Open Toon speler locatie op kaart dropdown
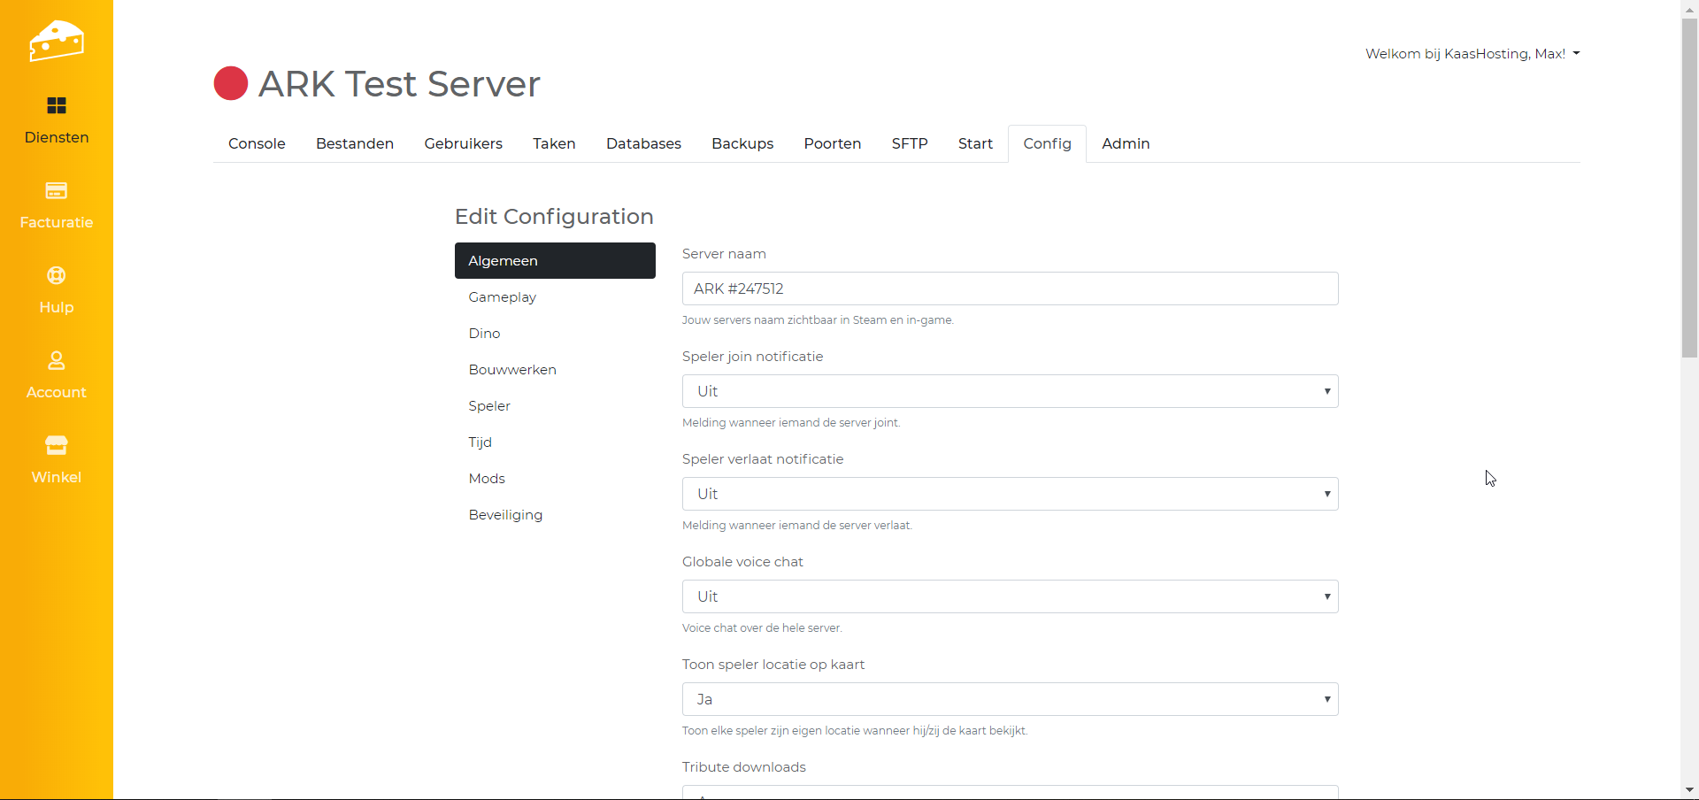The height and width of the screenshot is (800, 1699). 1010,699
